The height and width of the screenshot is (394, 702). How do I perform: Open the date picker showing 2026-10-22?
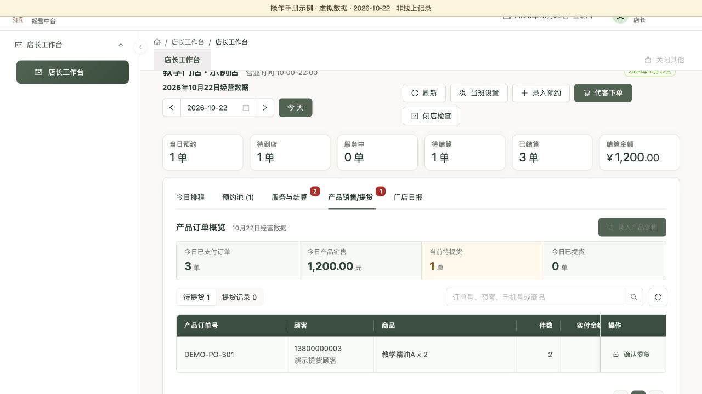click(x=218, y=108)
